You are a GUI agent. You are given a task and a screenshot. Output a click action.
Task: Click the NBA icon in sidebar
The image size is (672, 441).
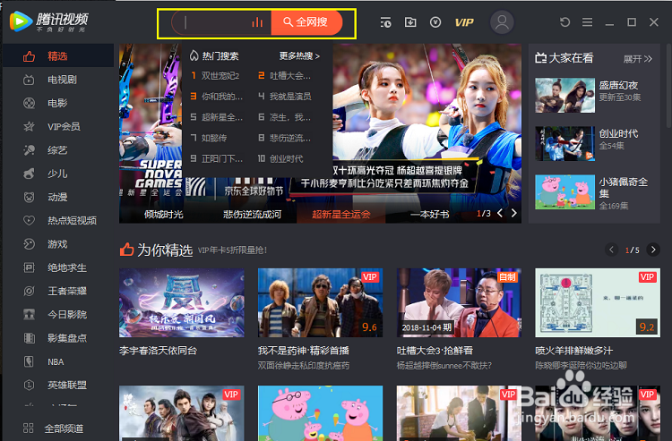point(30,362)
